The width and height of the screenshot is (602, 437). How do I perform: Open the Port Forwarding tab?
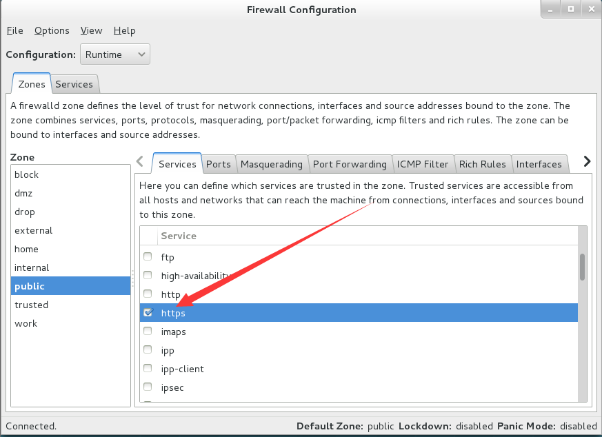coord(350,164)
